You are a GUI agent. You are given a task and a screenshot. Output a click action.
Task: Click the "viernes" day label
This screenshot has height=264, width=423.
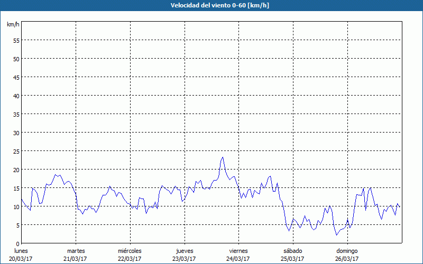(x=238, y=251)
